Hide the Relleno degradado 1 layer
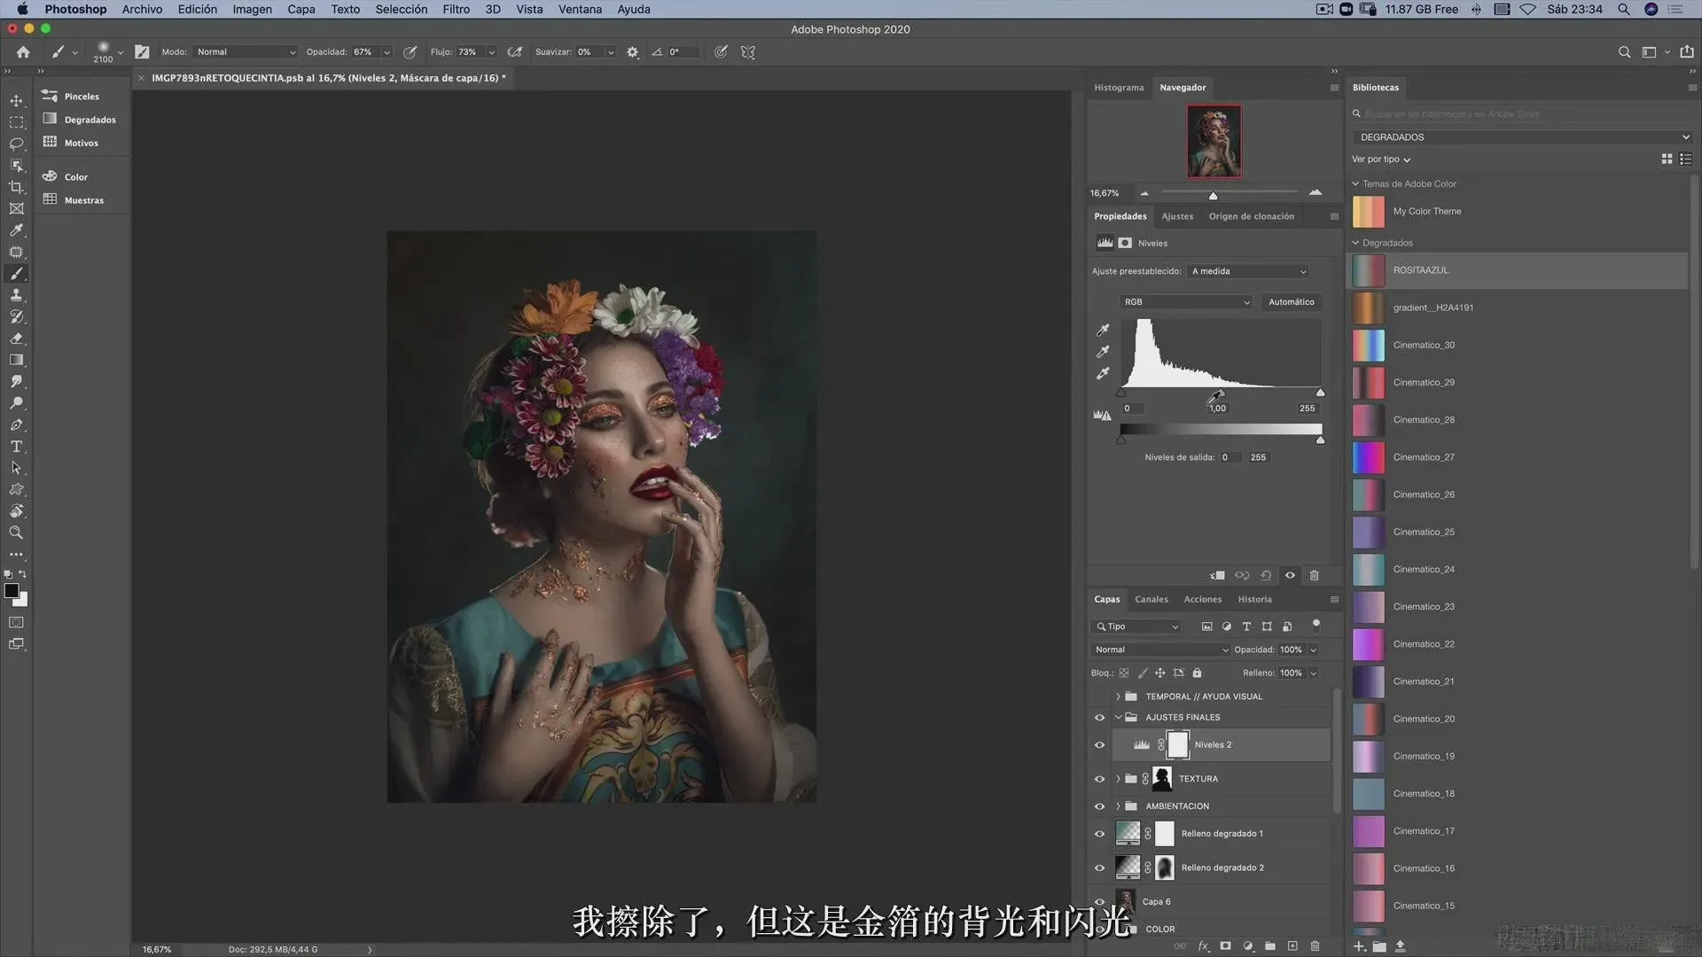 click(1099, 834)
